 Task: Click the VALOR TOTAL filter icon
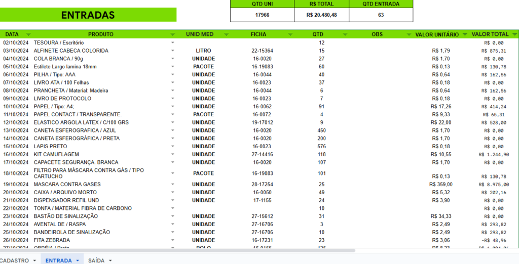(514, 34)
